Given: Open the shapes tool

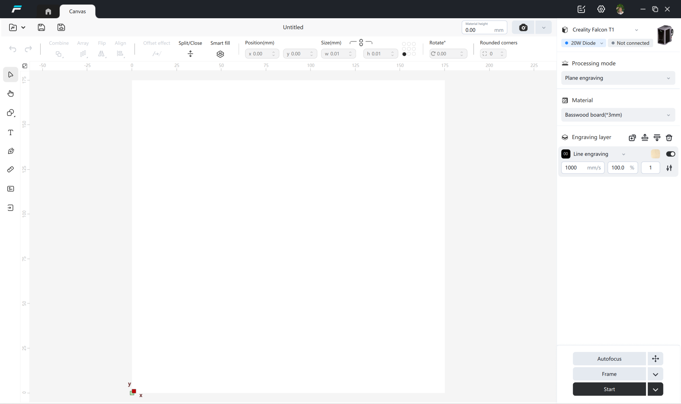Looking at the screenshot, I should point(11,113).
